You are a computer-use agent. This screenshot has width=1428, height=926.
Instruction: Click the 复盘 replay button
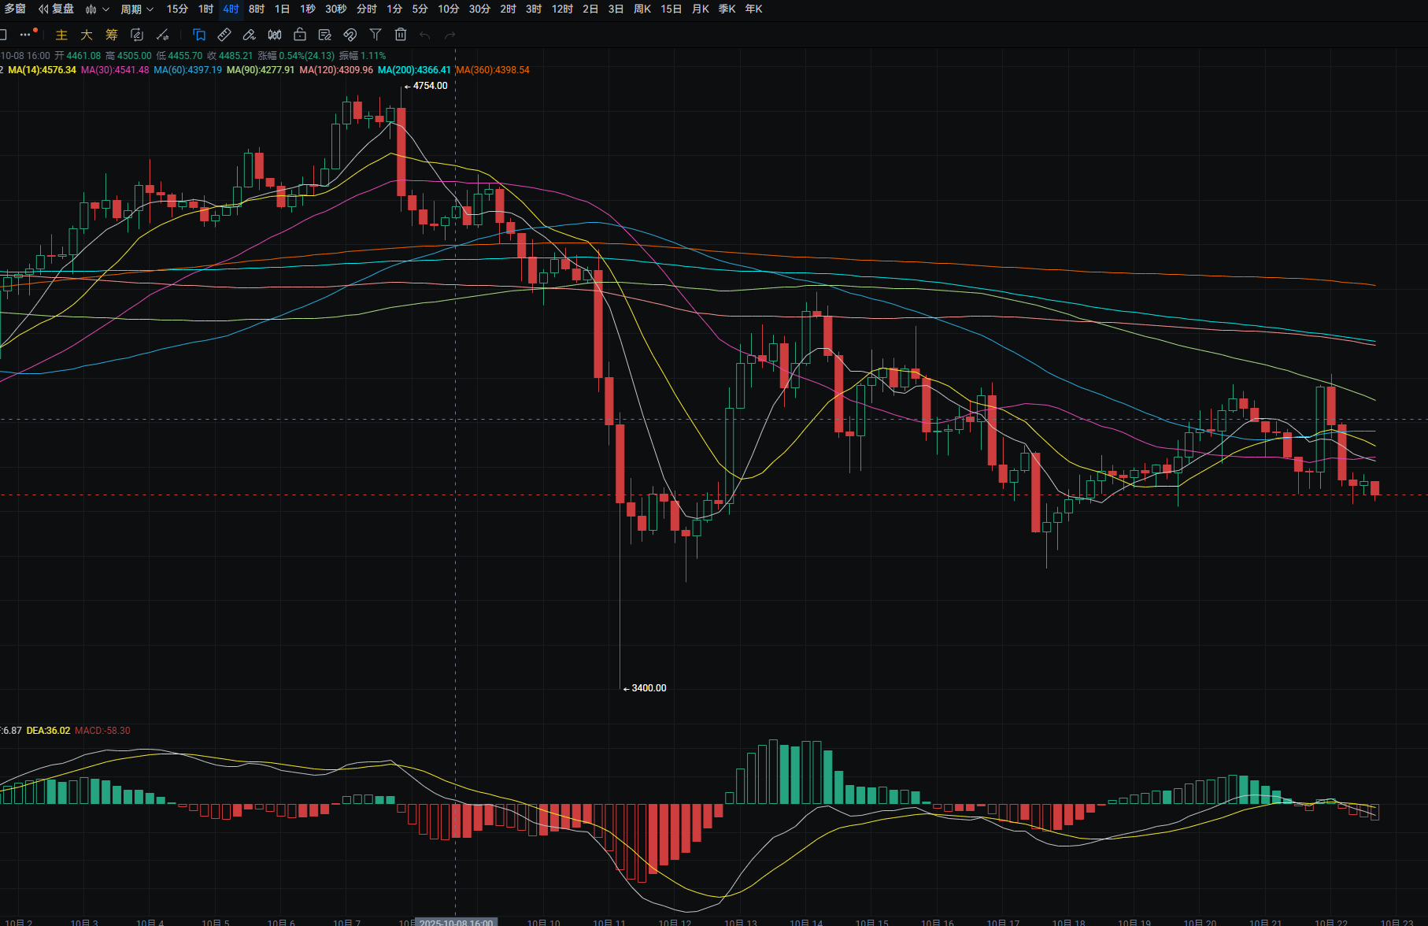(57, 9)
